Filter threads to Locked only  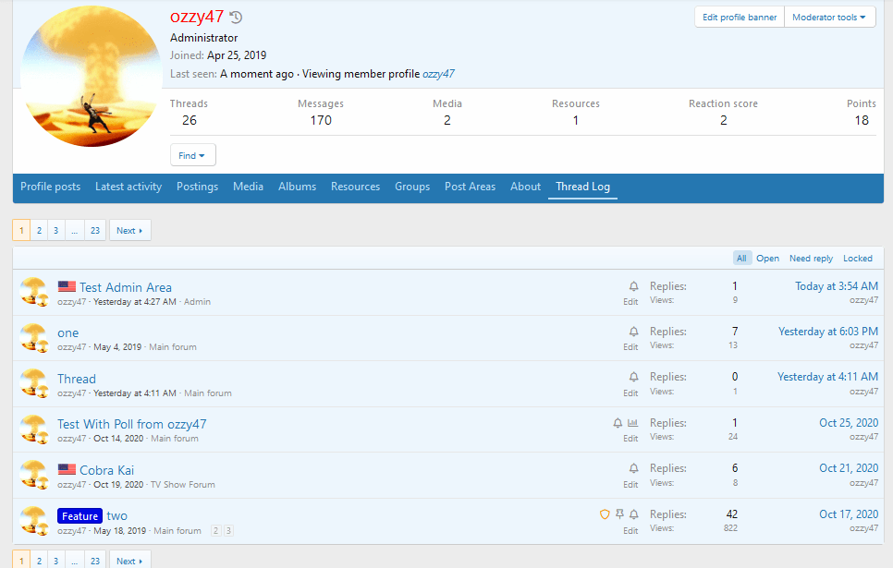(x=857, y=259)
